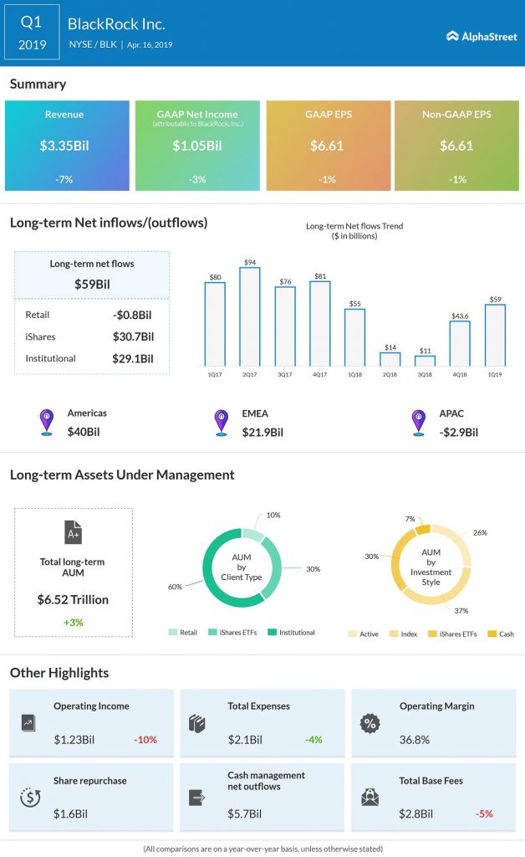
Task: Select the GAAP Net Income summary card
Action: (x=197, y=146)
